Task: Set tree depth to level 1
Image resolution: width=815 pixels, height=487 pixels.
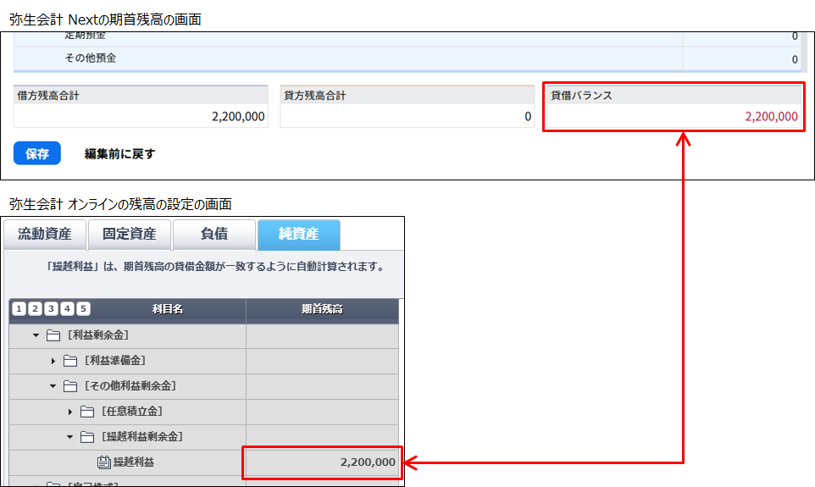Action: point(19,309)
